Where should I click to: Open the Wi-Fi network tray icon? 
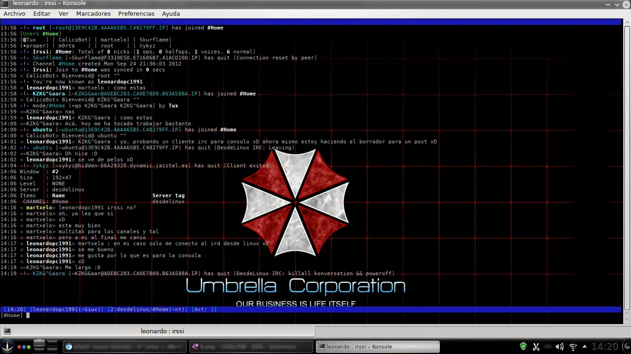(573, 347)
